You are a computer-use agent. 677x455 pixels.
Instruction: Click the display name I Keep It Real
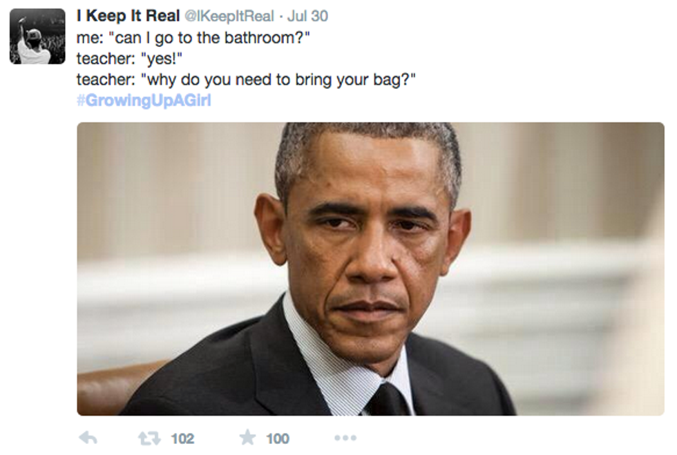[128, 16]
